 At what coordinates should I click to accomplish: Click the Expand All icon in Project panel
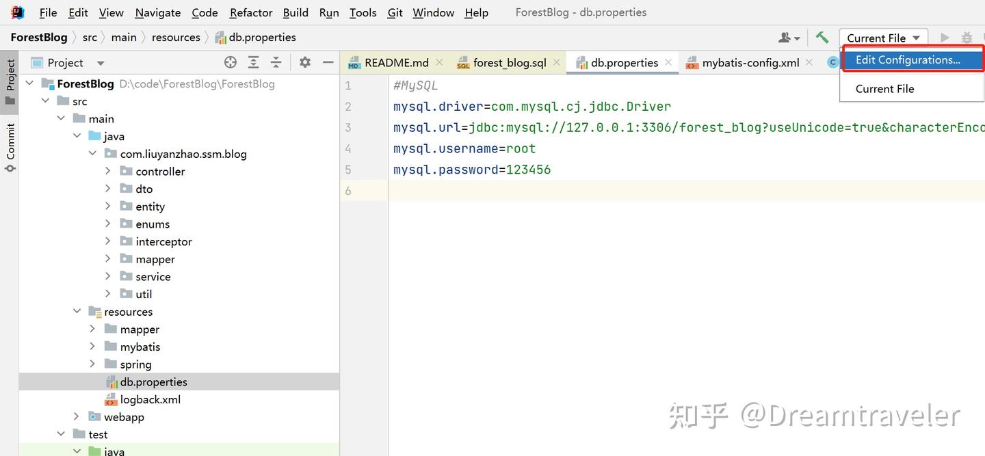point(253,62)
